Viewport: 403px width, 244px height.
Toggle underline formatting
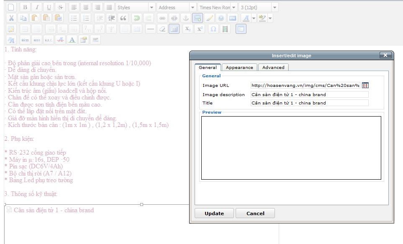pyautogui.click(x=49, y=8)
